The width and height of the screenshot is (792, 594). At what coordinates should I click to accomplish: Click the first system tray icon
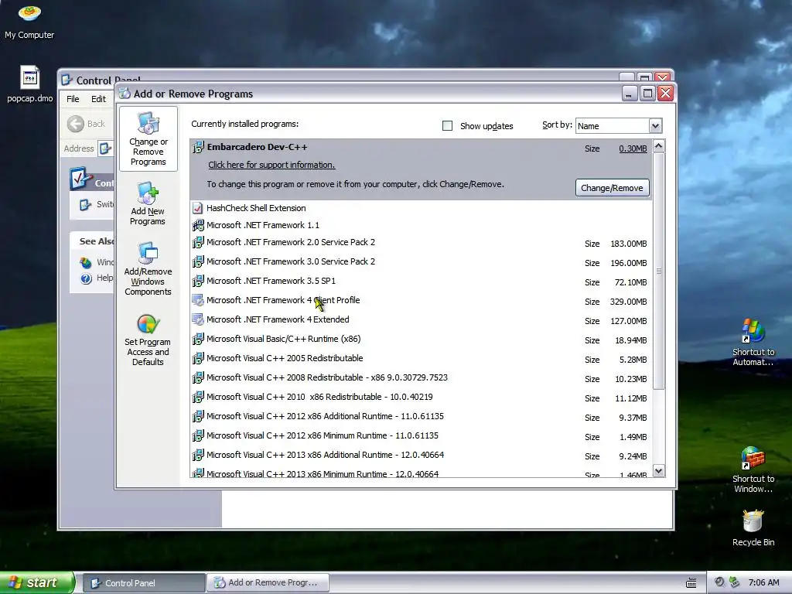[x=720, y=582]
